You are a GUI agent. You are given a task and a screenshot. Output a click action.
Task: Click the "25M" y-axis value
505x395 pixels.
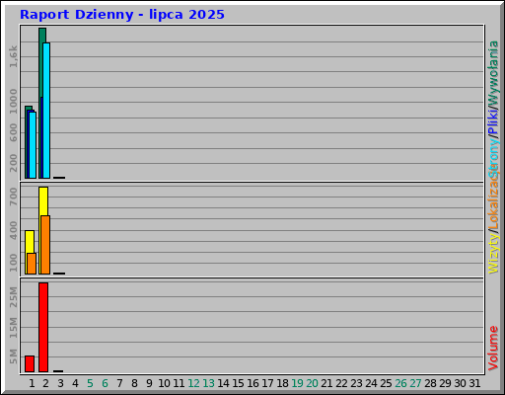point(13,296)
